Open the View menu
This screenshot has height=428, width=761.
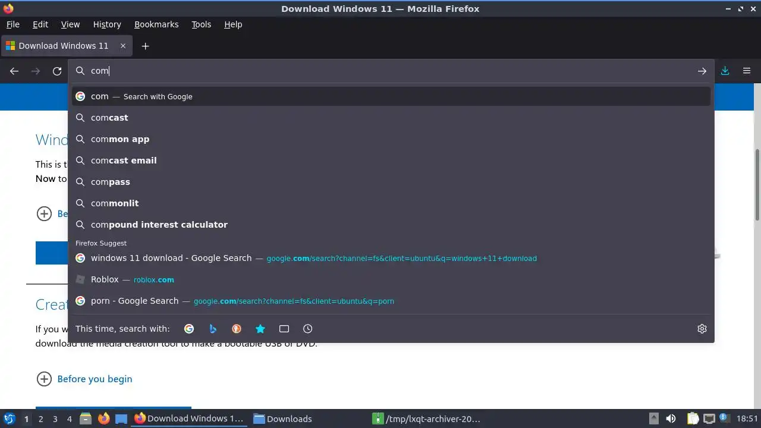pyautogui.click(x=70, y=24)
